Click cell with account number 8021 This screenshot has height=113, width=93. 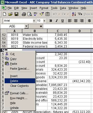(15, 46)
